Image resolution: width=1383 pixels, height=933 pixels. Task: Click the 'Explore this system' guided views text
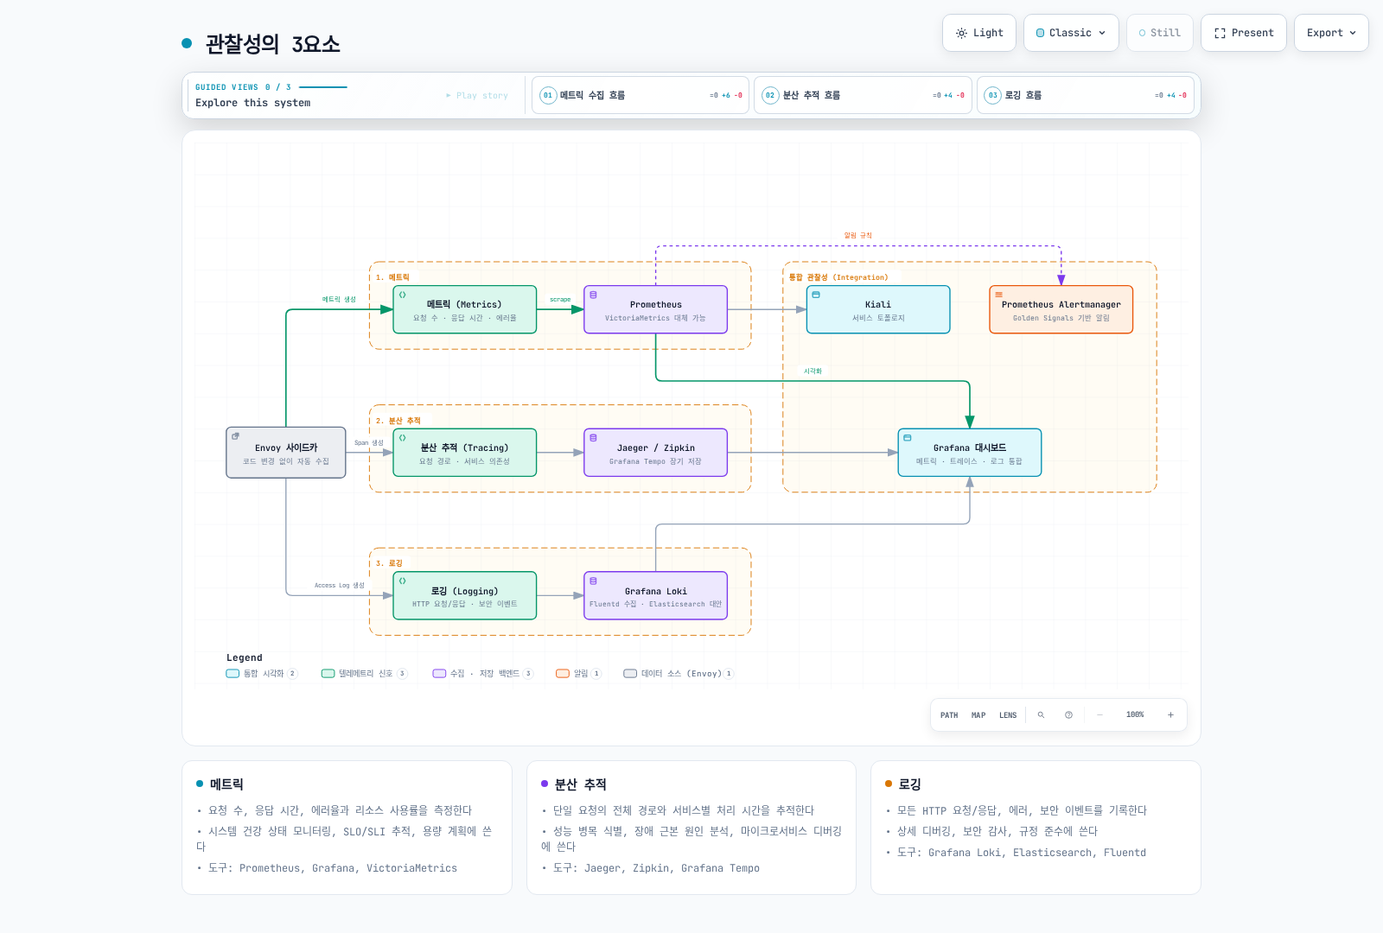252,103
